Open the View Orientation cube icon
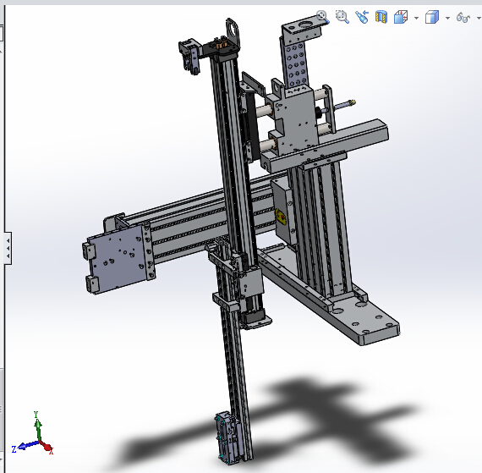This screenshot has width=482, height=473. point(401,17)
